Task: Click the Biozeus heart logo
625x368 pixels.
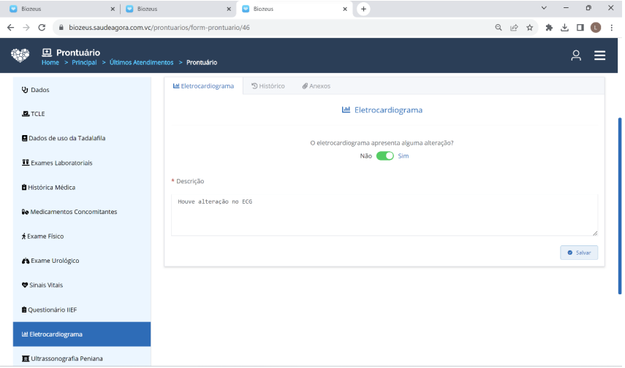Action: [x=20, y=55]
